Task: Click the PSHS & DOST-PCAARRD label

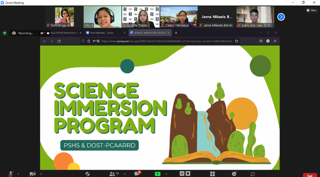Action: (99, 145)
